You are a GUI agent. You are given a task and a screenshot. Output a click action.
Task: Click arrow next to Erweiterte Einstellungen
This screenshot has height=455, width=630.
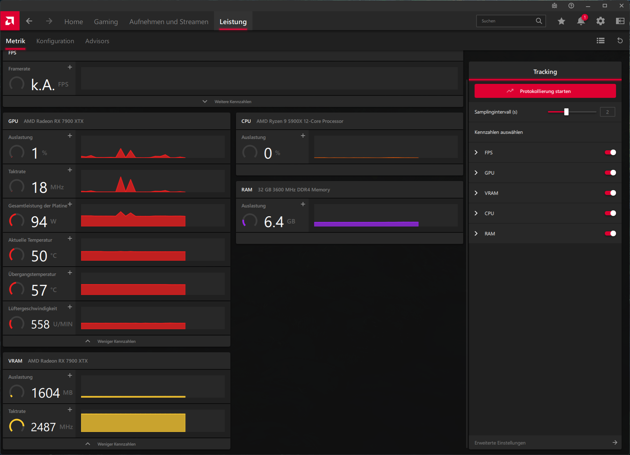click(x=615, y=442)
